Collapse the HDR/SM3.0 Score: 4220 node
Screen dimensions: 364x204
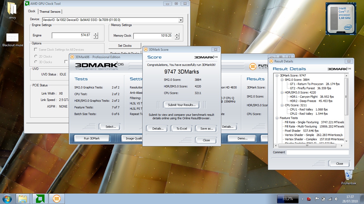tap(282, 92)
